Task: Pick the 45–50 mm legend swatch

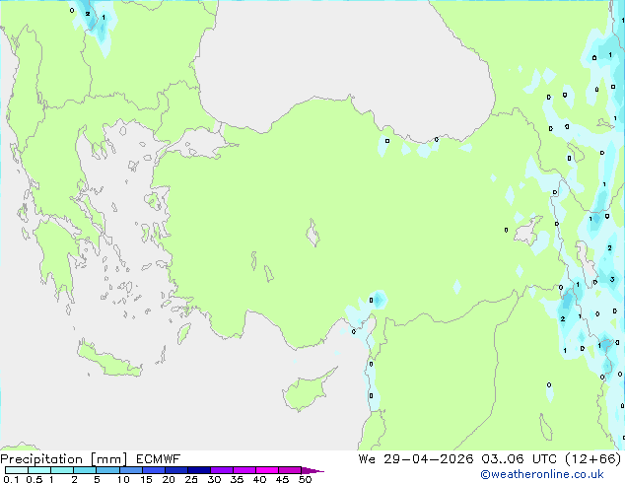Action: [x=290, y=470]
